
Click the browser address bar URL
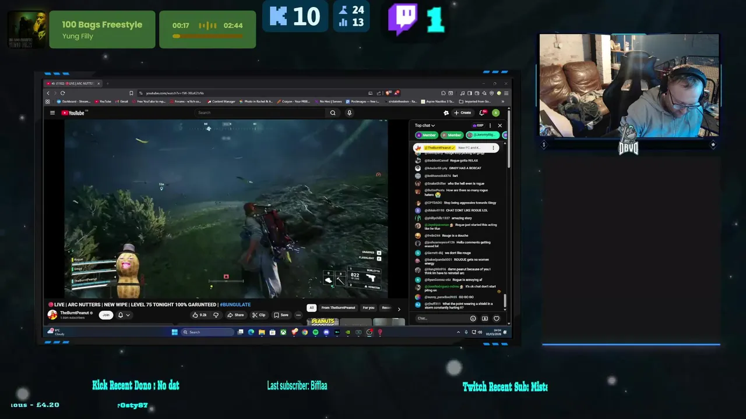point(175,93)
